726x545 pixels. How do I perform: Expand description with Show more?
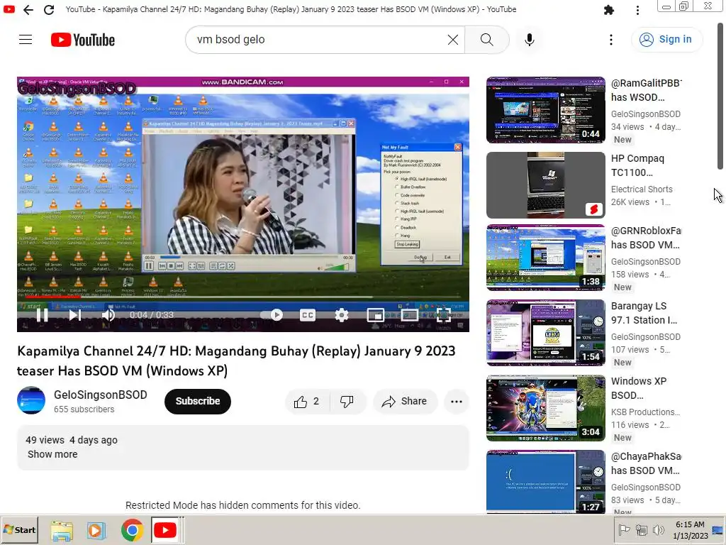point(52,455)
